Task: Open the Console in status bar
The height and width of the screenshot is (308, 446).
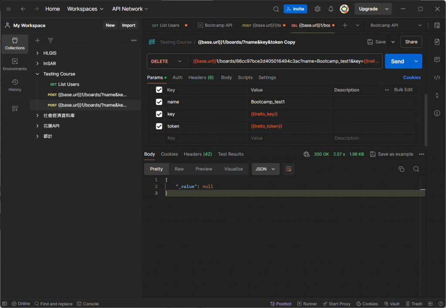Action: [x=88, y=304]
